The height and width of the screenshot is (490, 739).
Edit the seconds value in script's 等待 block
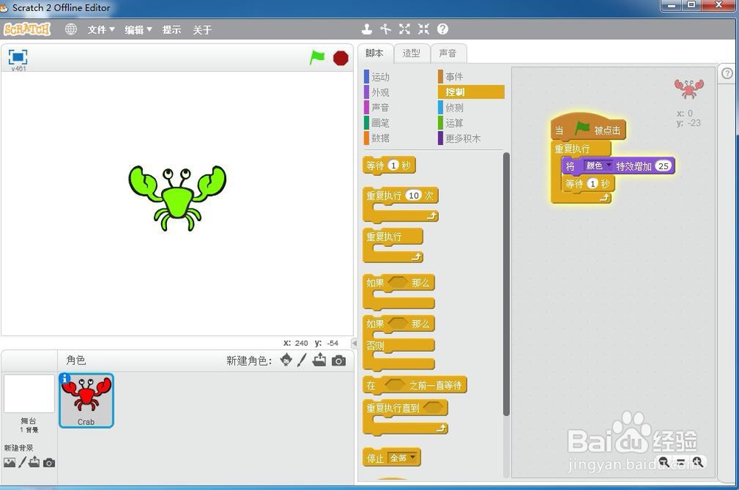(593, 184)
